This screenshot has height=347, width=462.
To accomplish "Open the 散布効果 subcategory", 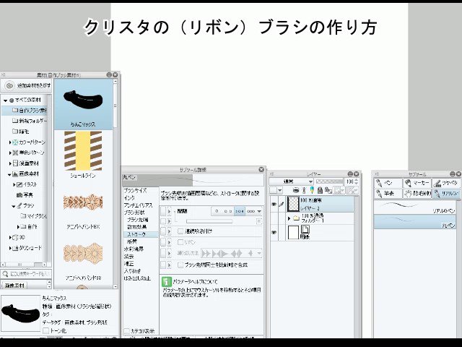I will pos(136,227).
